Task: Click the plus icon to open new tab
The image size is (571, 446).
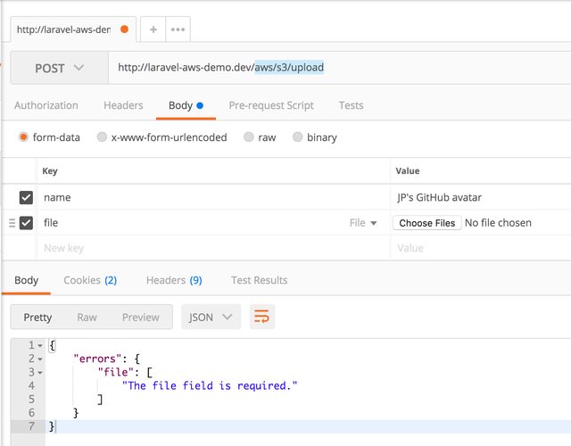Action: [x=153, y=29]
